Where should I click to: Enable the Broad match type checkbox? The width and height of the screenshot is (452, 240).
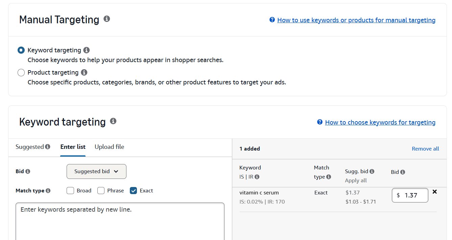click(70, 190)
